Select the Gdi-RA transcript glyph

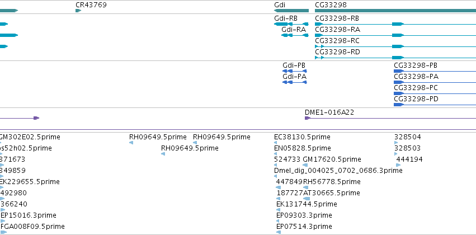295,35
